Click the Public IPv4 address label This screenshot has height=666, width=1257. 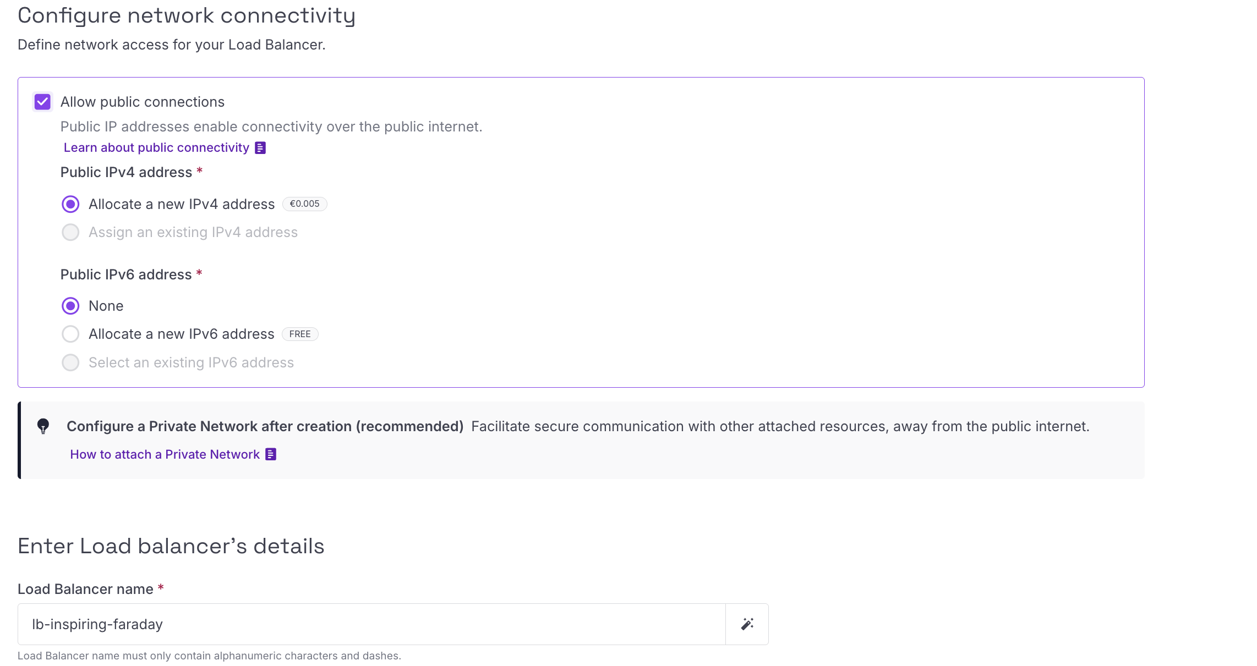(126, 173)
